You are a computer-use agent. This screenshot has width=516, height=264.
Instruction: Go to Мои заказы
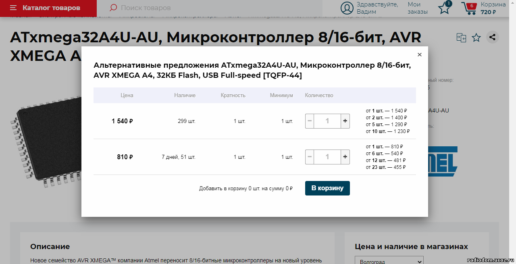pyautogui.click(x=418, y=8)
